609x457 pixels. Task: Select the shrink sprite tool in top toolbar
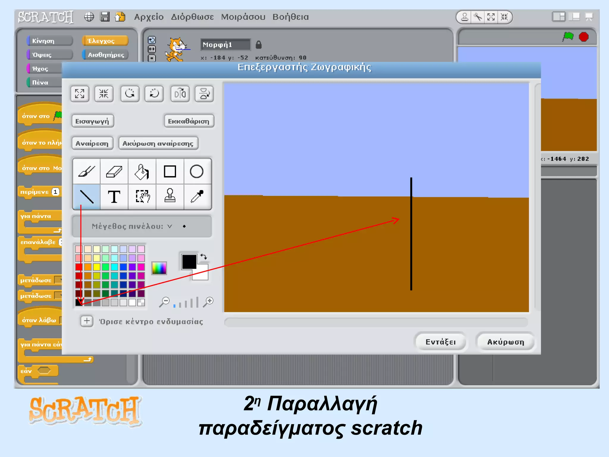504,17
